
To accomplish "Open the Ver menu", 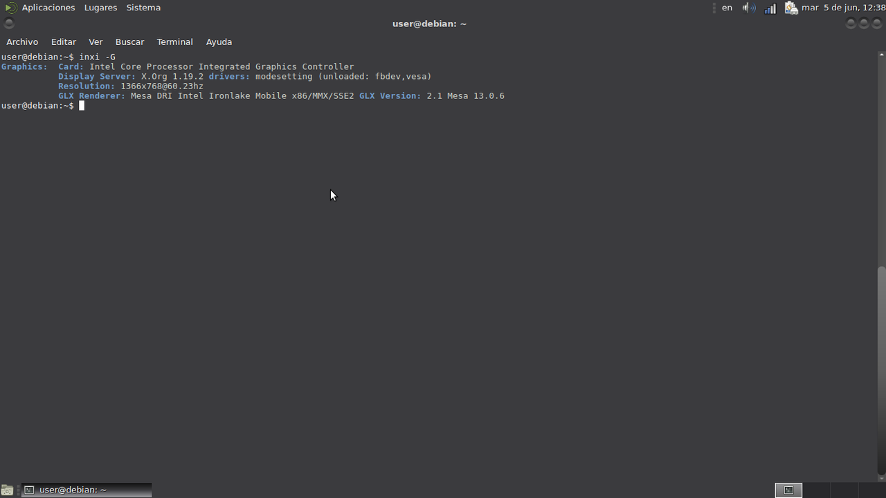I will click(x=96, y=42).
